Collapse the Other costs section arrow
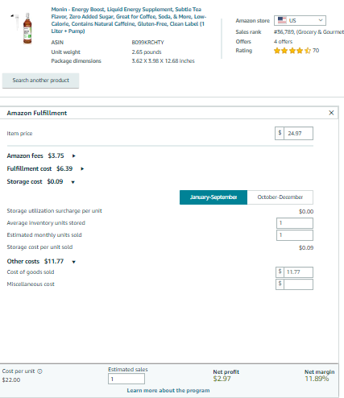 [x=74, y=262]
